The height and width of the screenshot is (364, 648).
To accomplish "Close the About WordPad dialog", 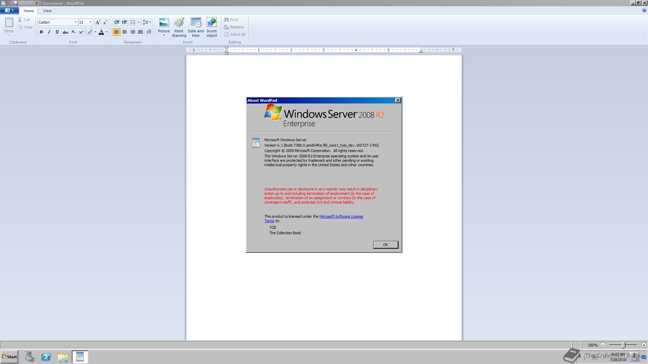I will (x=398, y=100).
